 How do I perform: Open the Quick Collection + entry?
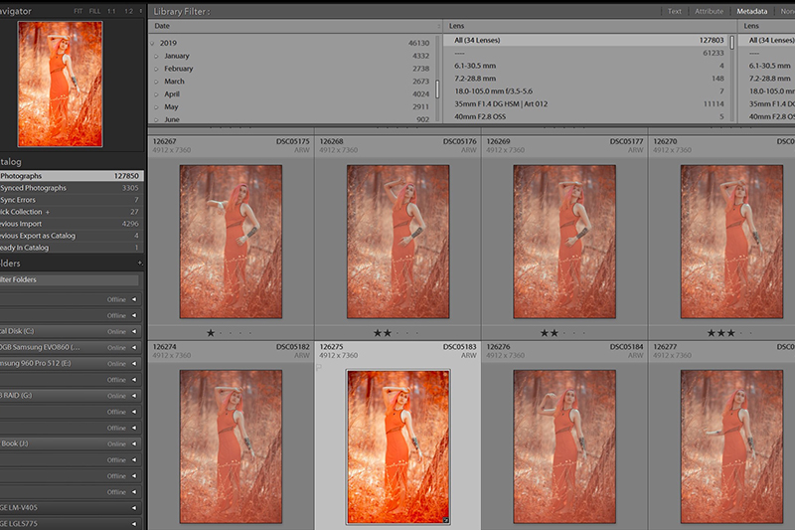[x=71, y=212]
